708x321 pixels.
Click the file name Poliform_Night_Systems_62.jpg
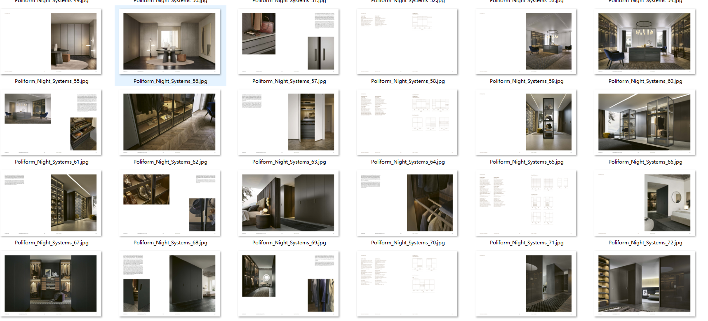pos(170,162)
